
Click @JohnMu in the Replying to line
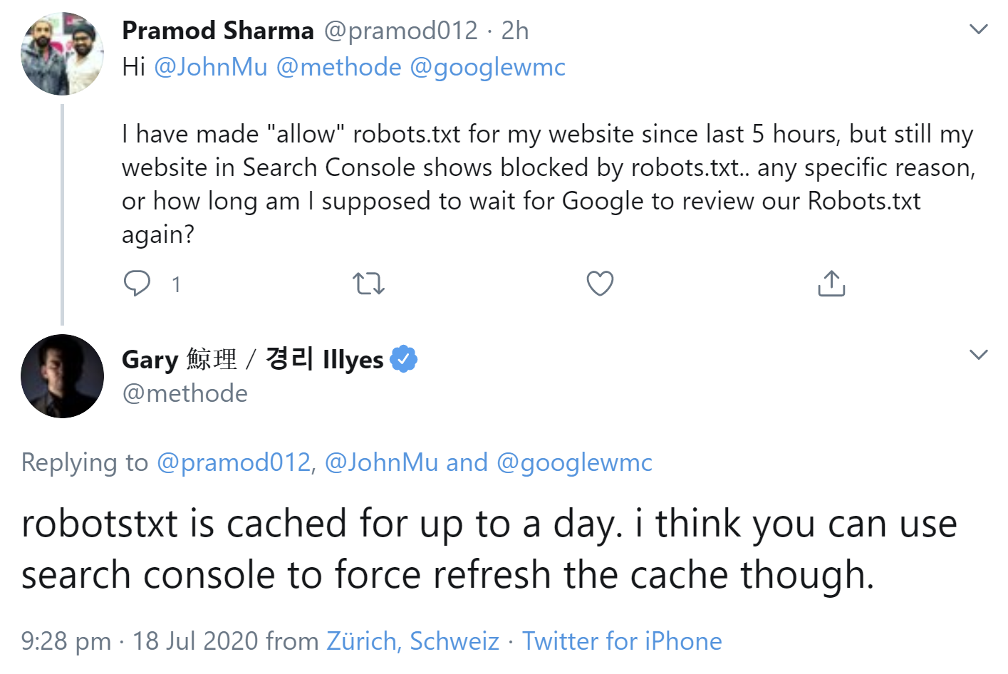(381, 462)
